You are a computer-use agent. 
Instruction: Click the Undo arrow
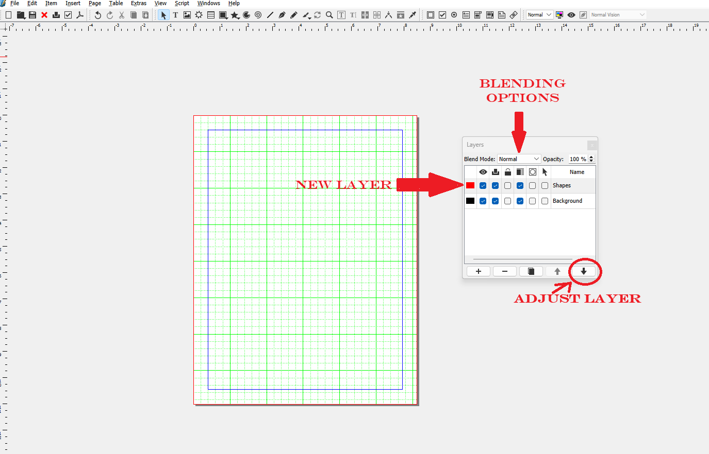pos(98,15)
